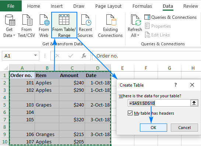Switch to the Home tab
The image size is (201, 146).
[33, 6]
